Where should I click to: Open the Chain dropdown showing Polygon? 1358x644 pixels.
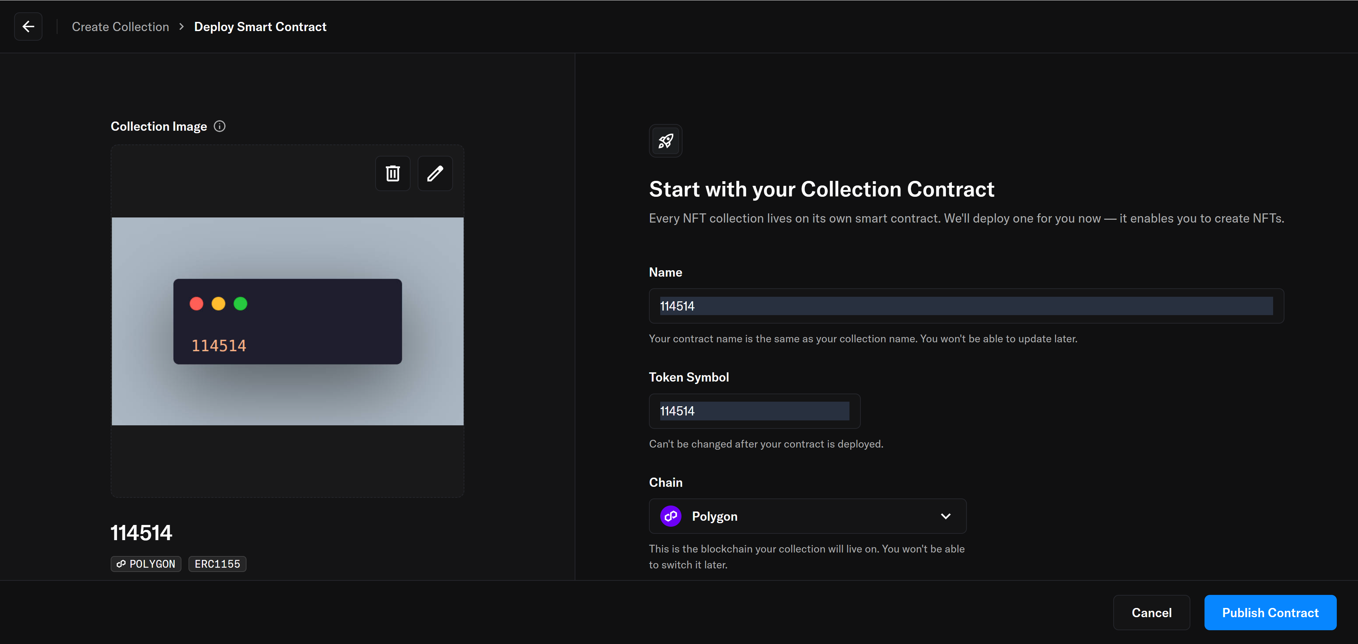(807, 516)
